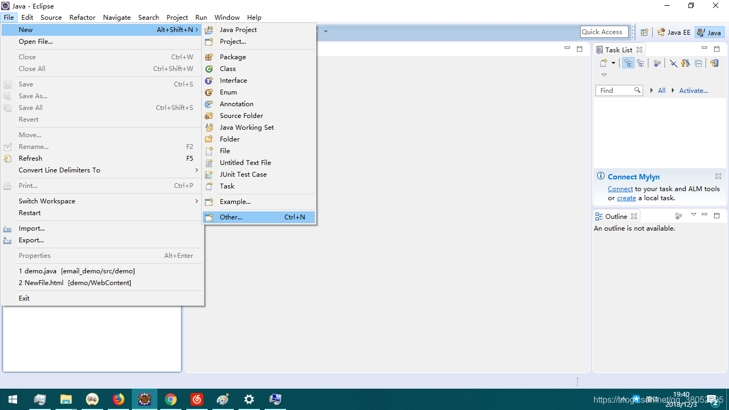Expand the New Task dropdown arrow
Viewport: 729px width, 410px height.
tap(613, 63)
